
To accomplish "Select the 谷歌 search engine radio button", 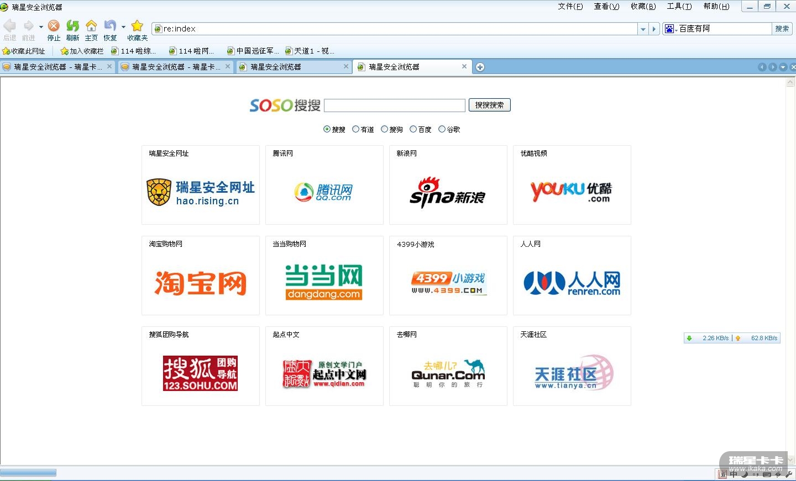I will 442,129.
